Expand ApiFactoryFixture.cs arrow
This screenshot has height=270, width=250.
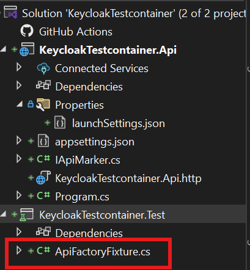[x=19, y=250]
